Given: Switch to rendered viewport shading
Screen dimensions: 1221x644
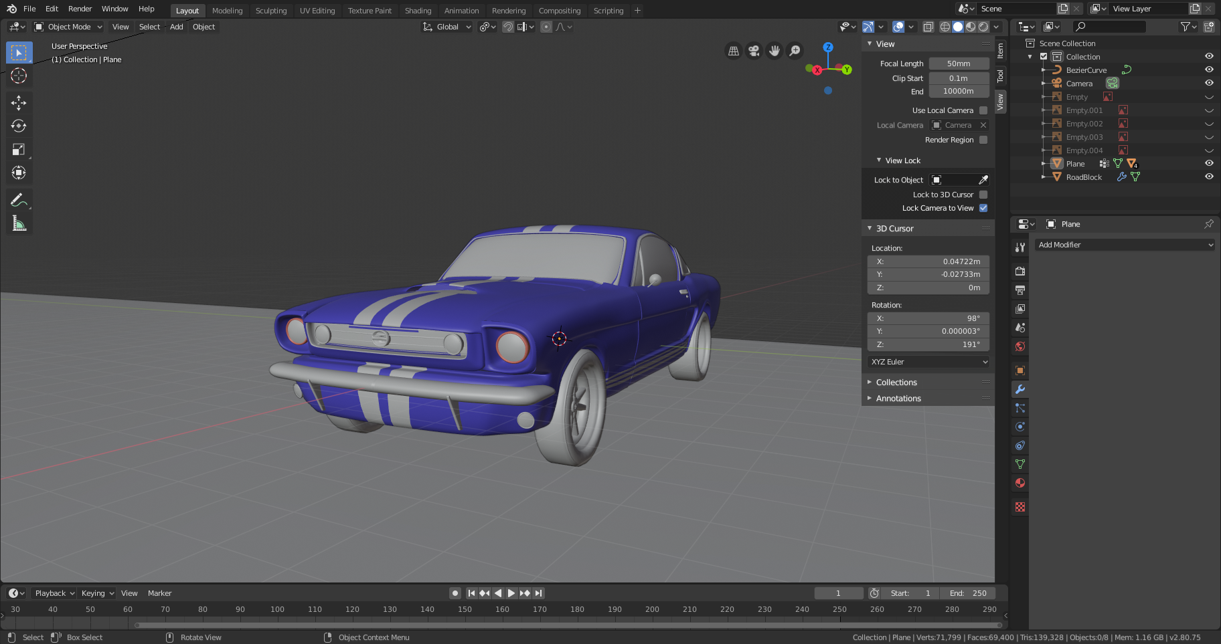Looking at the screenshot, I should pos(983,27).
